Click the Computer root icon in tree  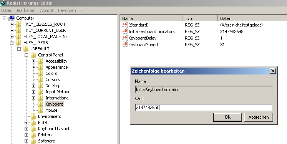[12, 18]
